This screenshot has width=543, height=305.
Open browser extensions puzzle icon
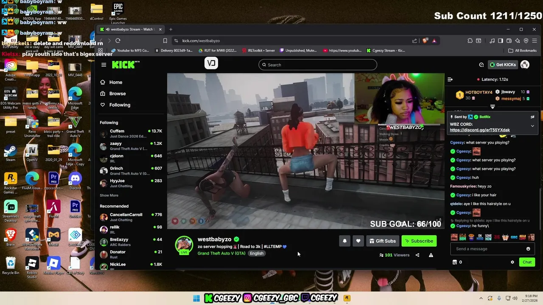(x=470, y=41)
